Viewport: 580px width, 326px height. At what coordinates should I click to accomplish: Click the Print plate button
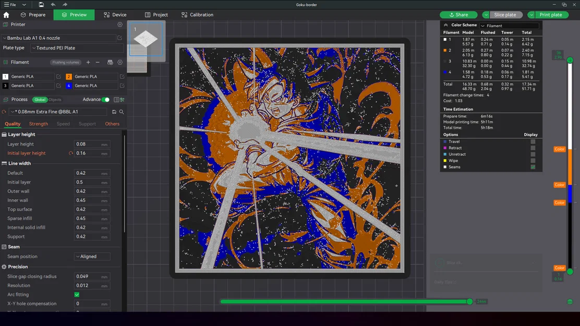tap(551, 15)
